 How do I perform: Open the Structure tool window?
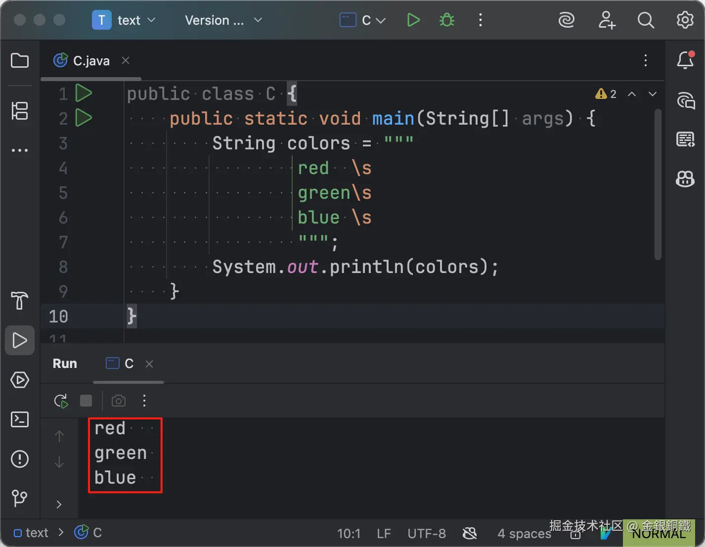[20, 111]
